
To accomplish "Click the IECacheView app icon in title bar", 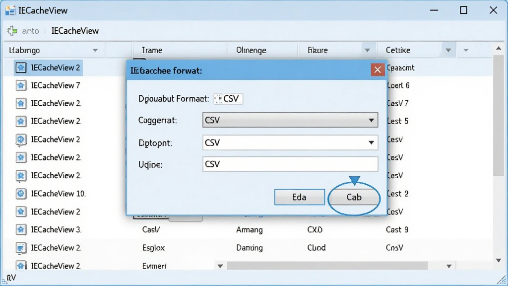I will [x=10, y=10].
